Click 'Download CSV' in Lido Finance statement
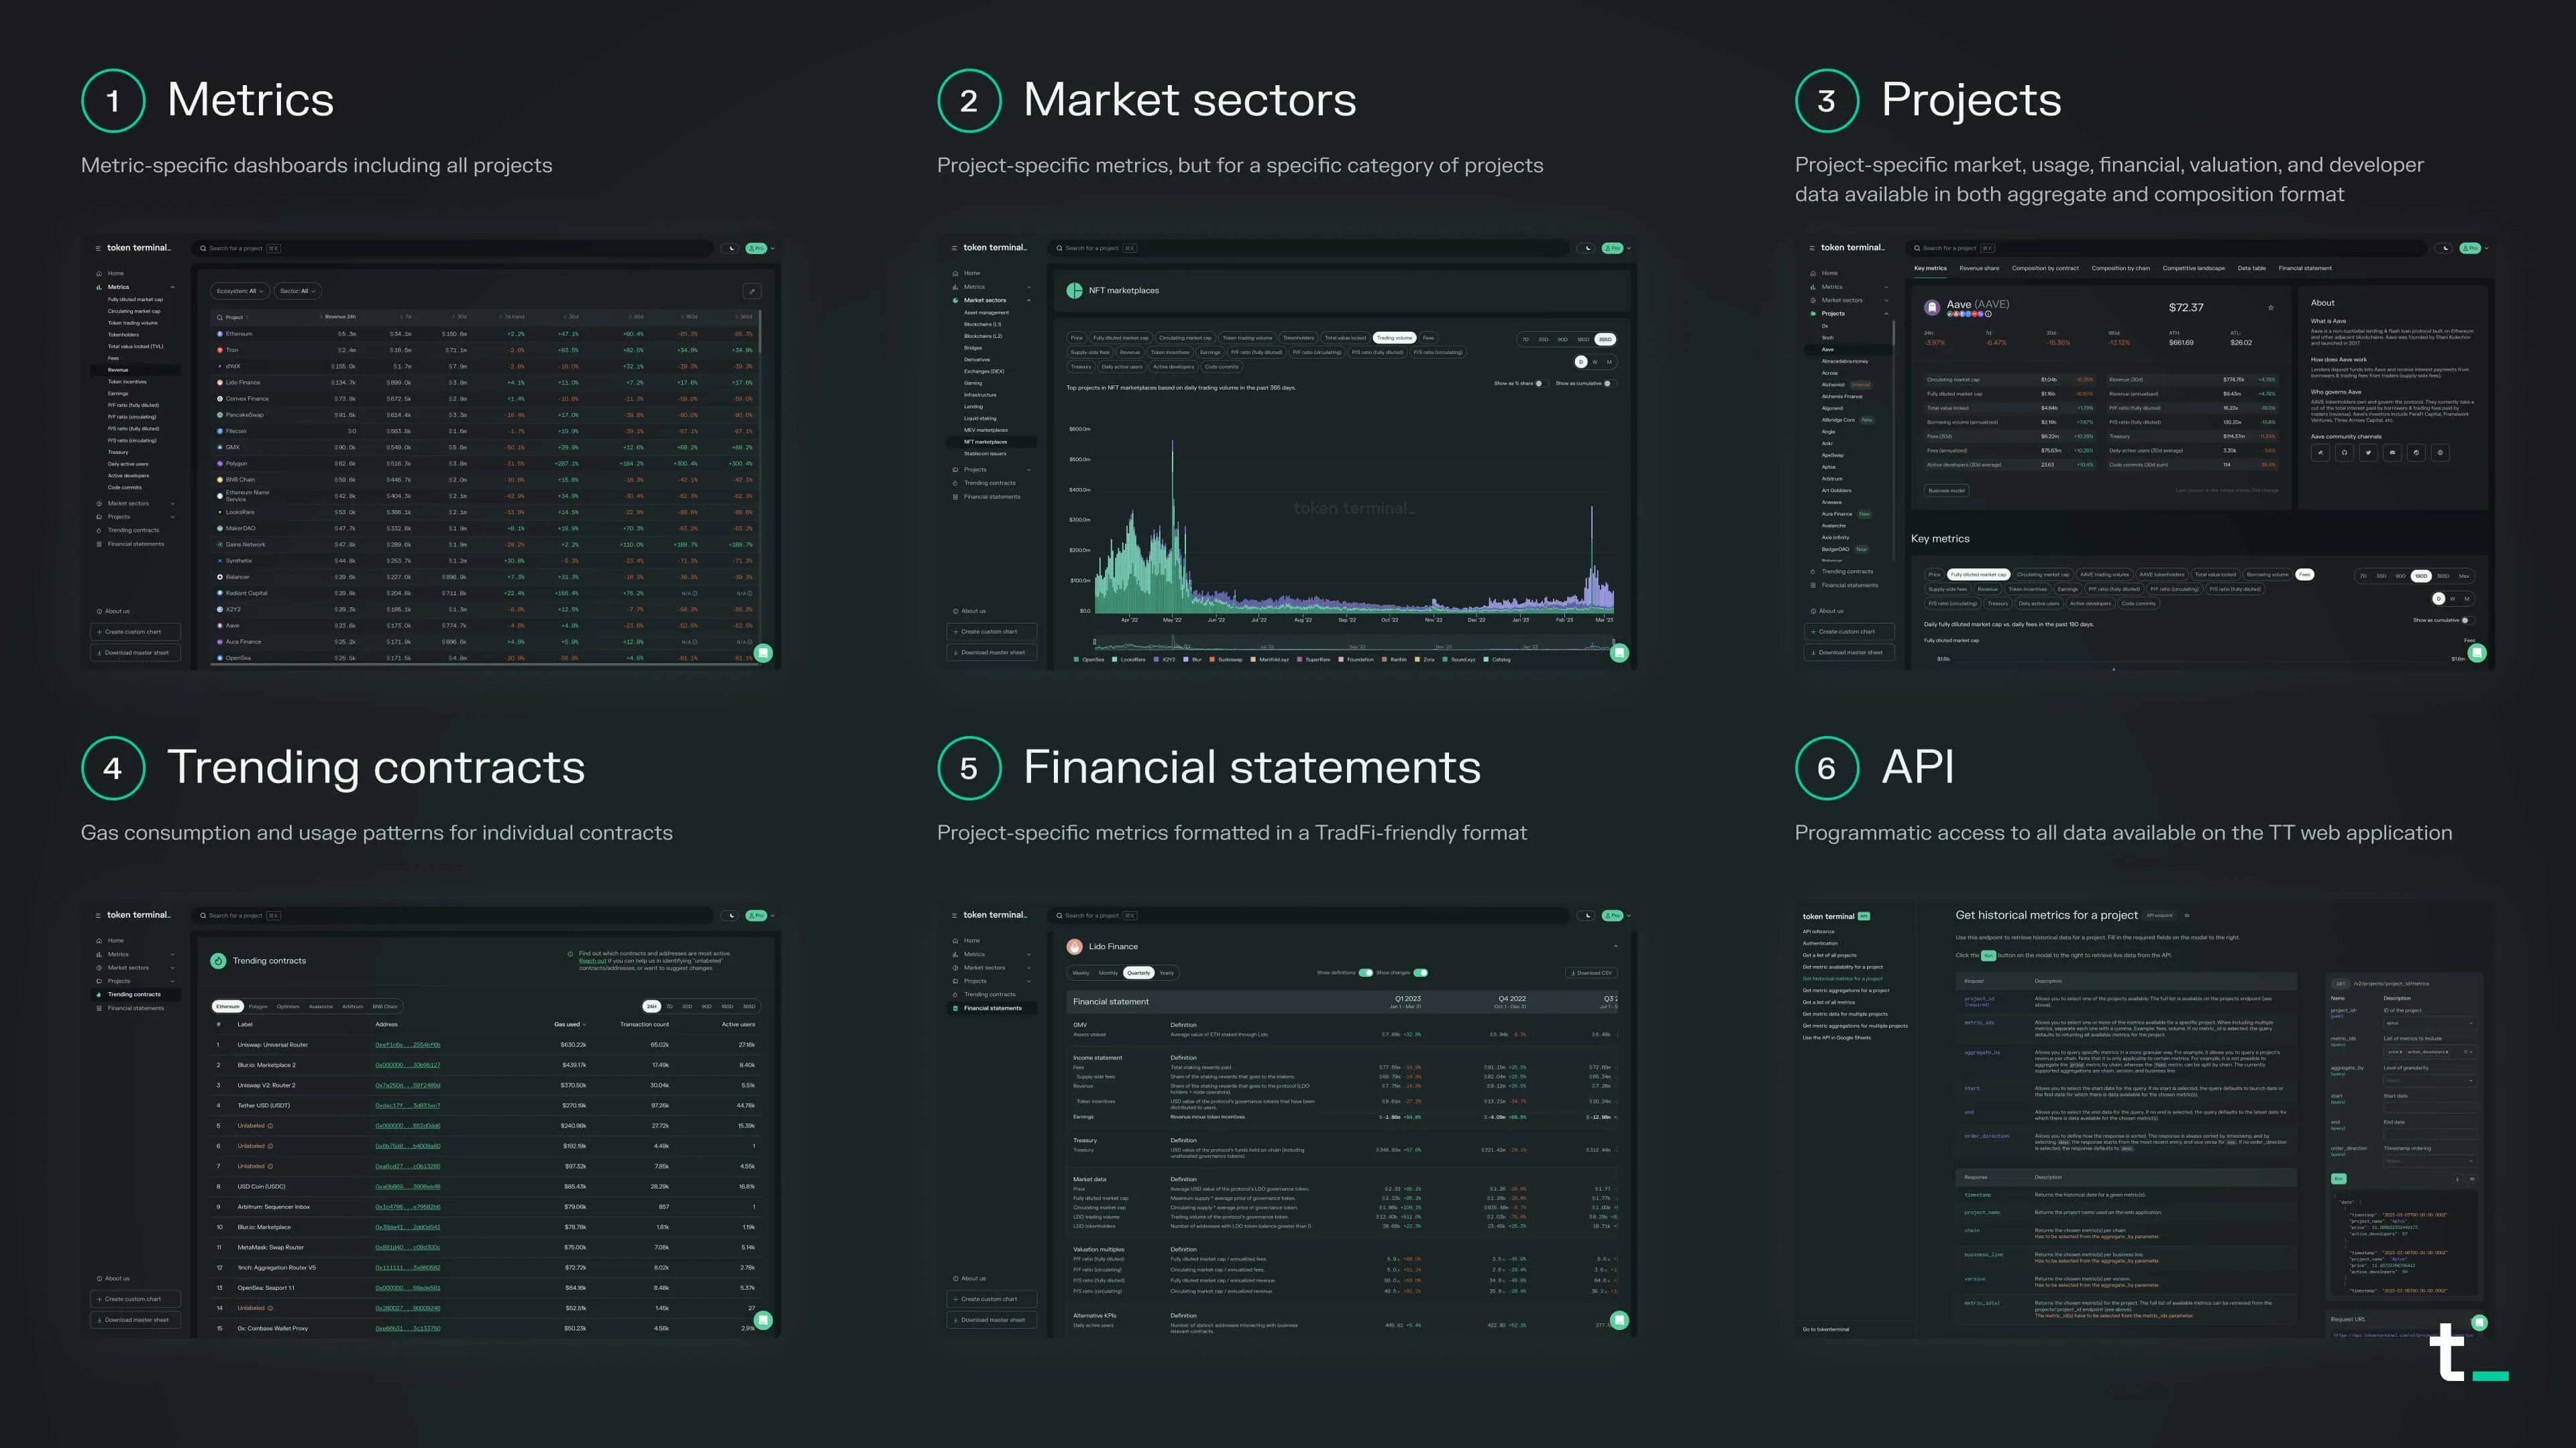This screenshot has height=1448, width=2576. [x=1591, y=972]
